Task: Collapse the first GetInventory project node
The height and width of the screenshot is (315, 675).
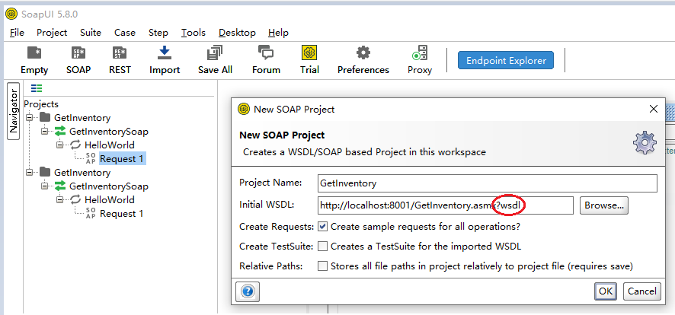Action: point(29,117)
